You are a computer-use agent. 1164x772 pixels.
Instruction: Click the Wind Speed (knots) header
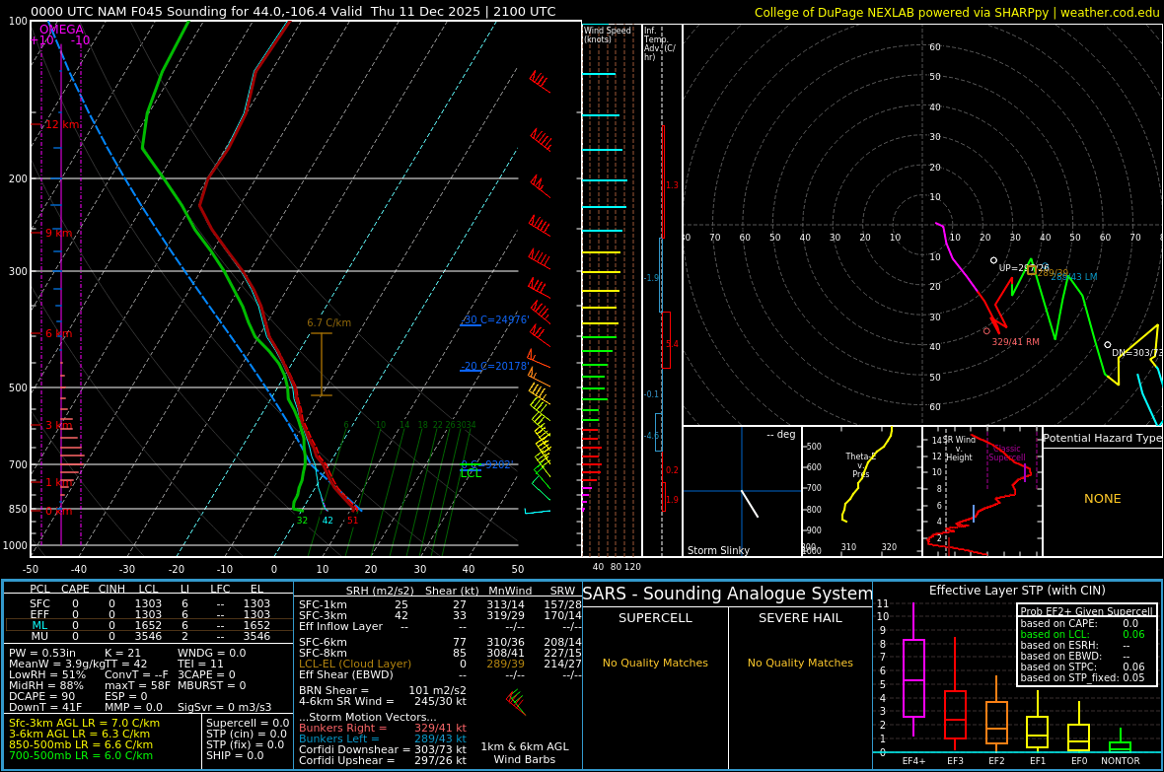tap(608, 35)
